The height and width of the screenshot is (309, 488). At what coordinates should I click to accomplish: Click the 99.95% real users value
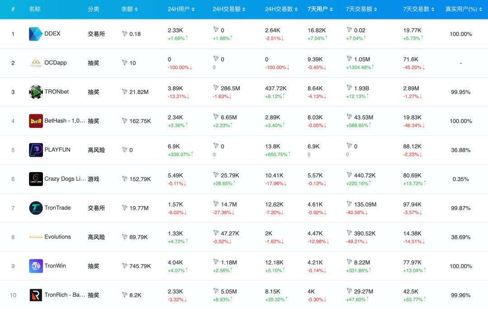click(460, 92)
